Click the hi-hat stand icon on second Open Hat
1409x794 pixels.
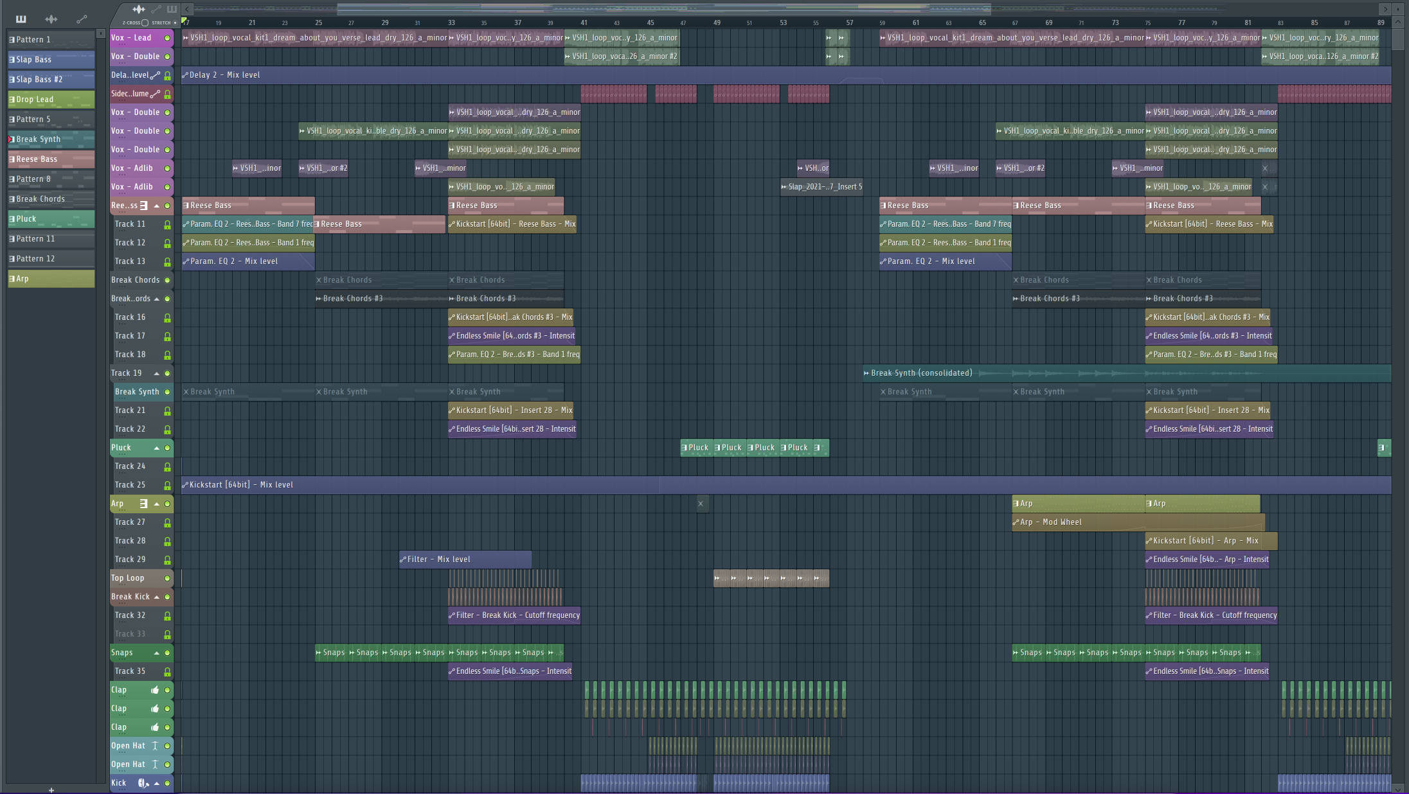click(155, 764)
